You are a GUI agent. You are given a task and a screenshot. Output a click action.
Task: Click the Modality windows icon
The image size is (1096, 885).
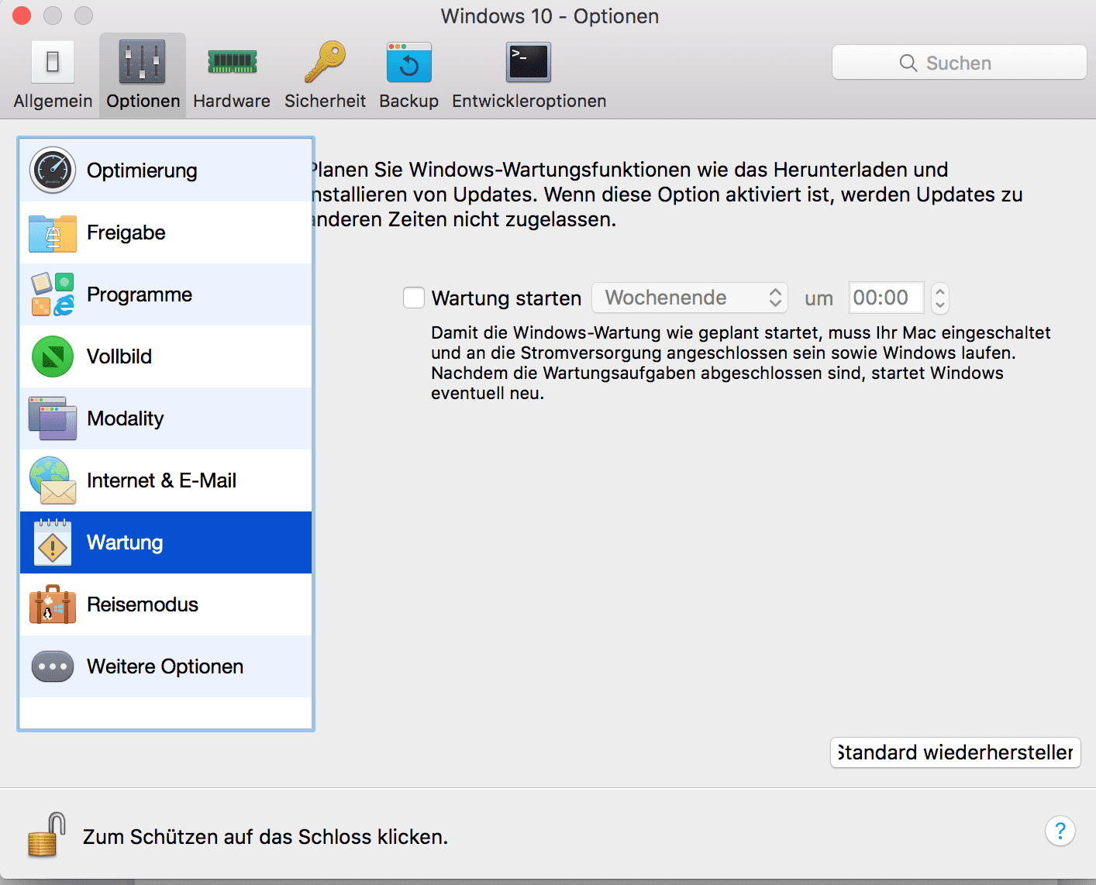point(53,418)
